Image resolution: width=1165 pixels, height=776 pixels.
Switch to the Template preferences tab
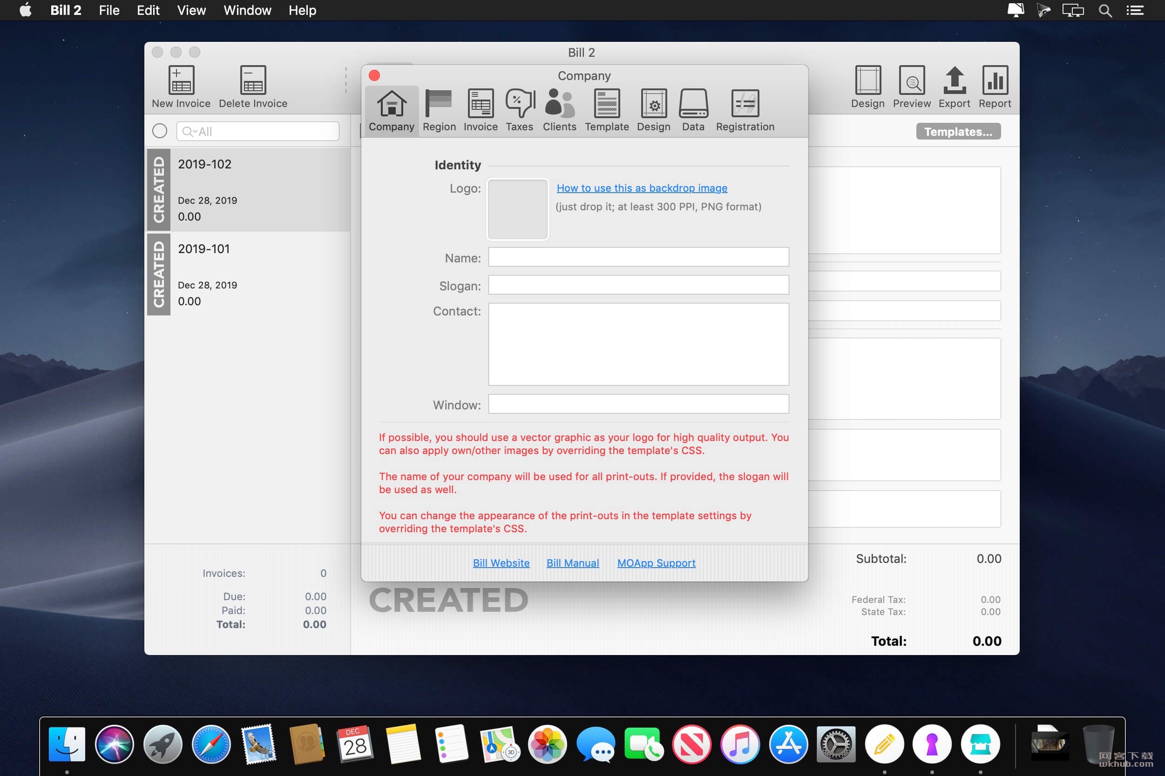[607, 111]
